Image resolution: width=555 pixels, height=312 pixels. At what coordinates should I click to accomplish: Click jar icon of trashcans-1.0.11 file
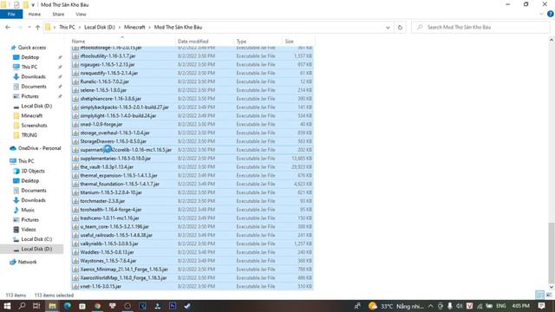(x=75, y=218)
